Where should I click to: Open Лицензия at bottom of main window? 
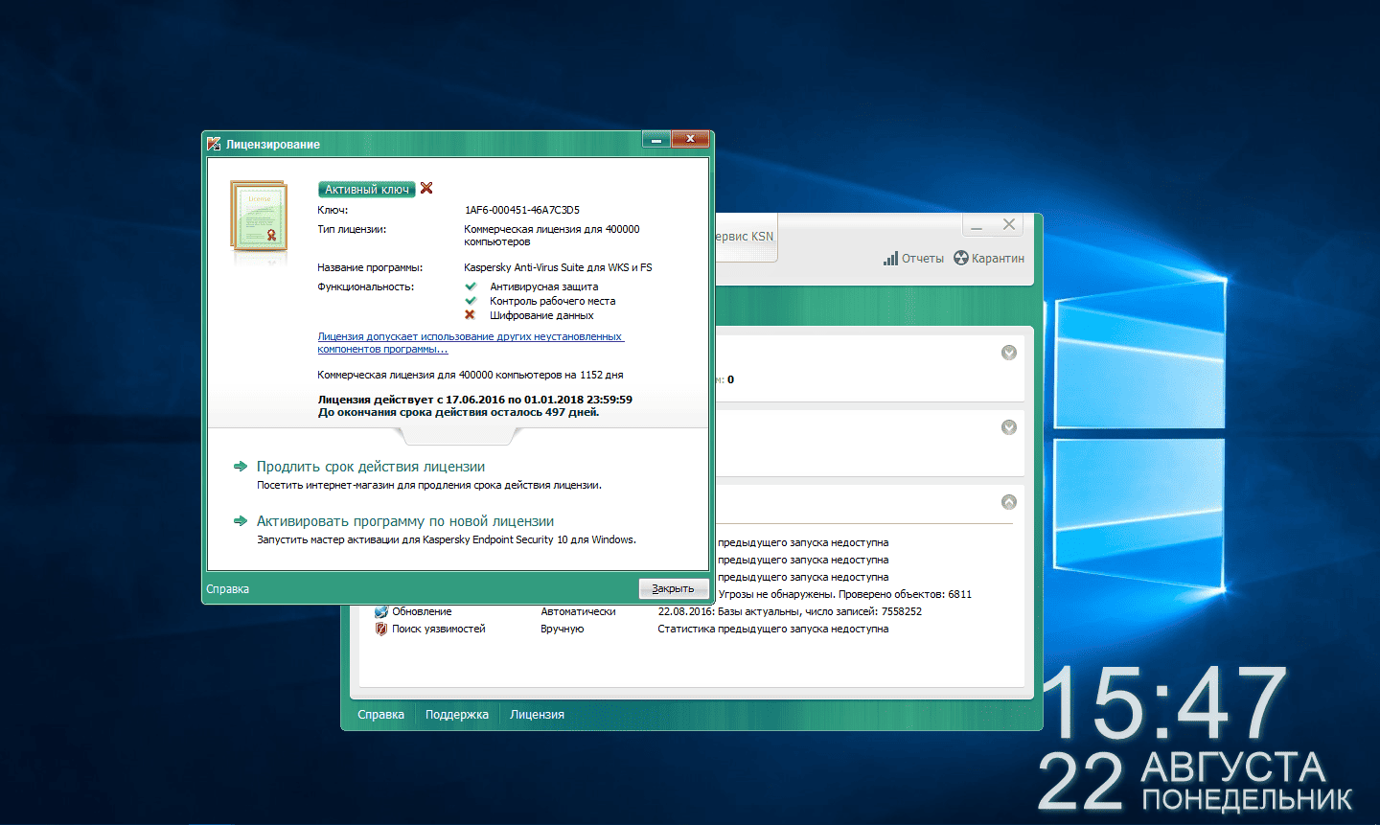537,715
